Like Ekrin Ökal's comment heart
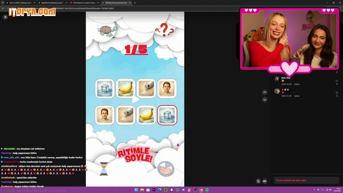 [337, 81]
